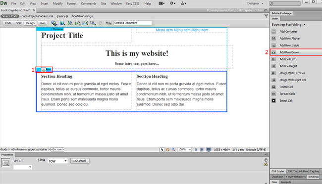The height and width of the screenshot is (184, 322).
Task: Click the CSS Panel button
Action: (x=80, y=161)
